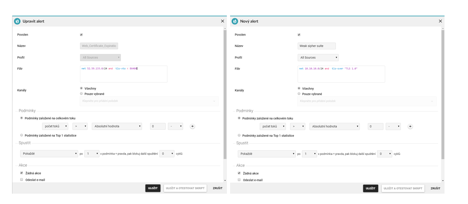468x204 pixels.
Task: Click the plus icon to add a condition in Upravit alert
Action: (192, 126)
